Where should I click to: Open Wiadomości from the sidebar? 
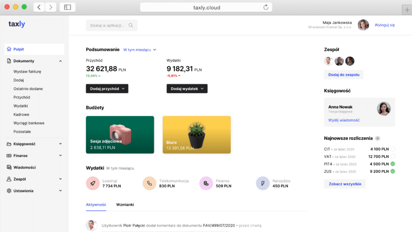(25, 167)
